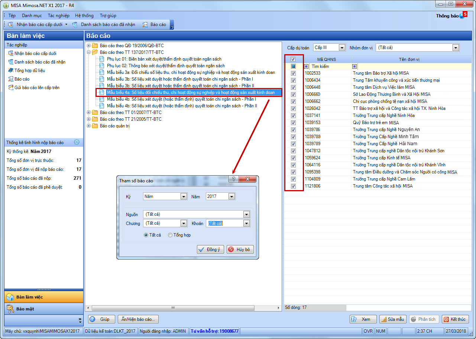The image size is (476, 339).
Task: Click the MISA application icon in title bar
Action: coord(6,6)
